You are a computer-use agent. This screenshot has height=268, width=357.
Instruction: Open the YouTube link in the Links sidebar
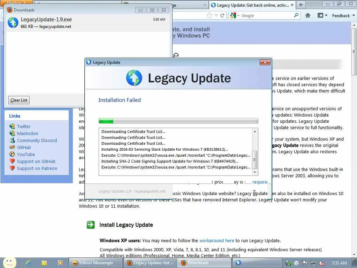(x=26, y=155)
